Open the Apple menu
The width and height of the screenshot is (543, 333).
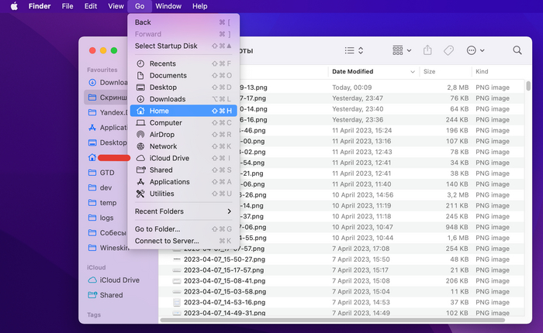click(14, 6)
